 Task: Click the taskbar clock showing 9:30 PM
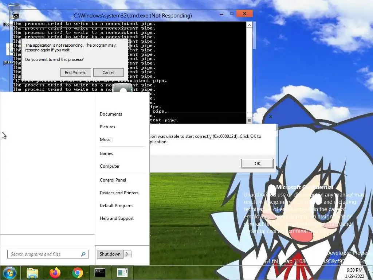click(355, 273)
